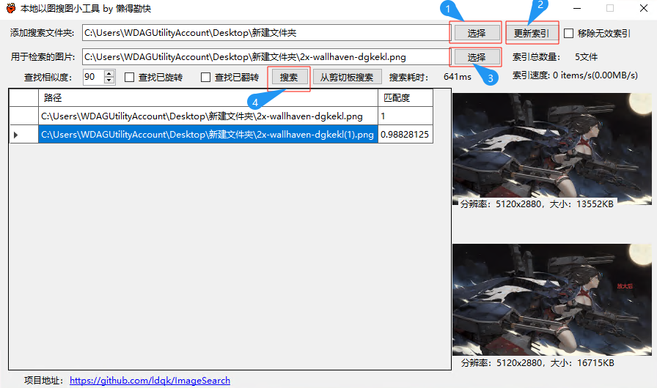Image resolution: width=657 pixels, height=388 pixels.
Task: Click the match score cell showing 1
Action: [x=405, y=116]
